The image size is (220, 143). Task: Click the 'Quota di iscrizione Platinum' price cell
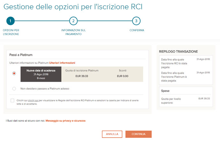[x=82, y=74]
